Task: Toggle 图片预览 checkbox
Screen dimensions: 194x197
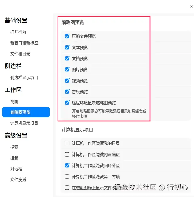Action: [67, 69]
